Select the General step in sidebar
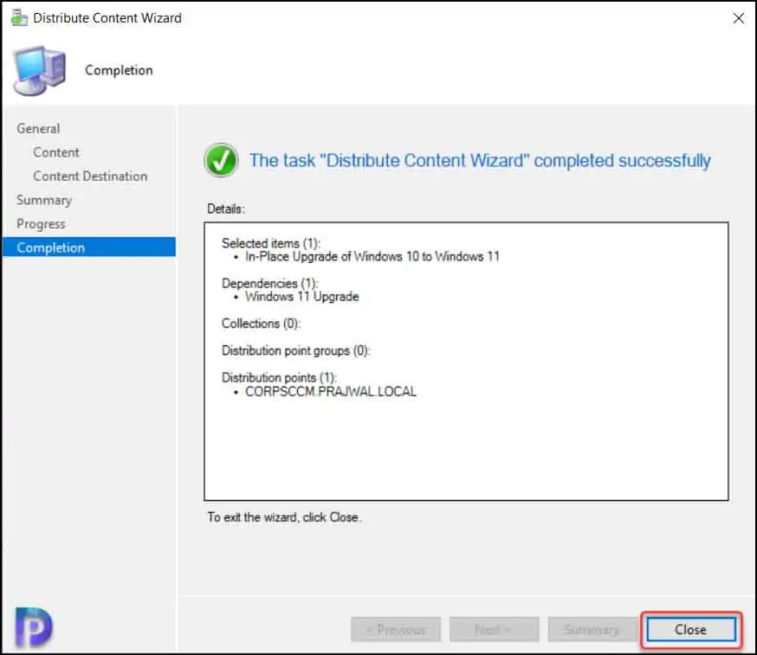This screenshot has height=655, width=757. (x=38, y=129)
